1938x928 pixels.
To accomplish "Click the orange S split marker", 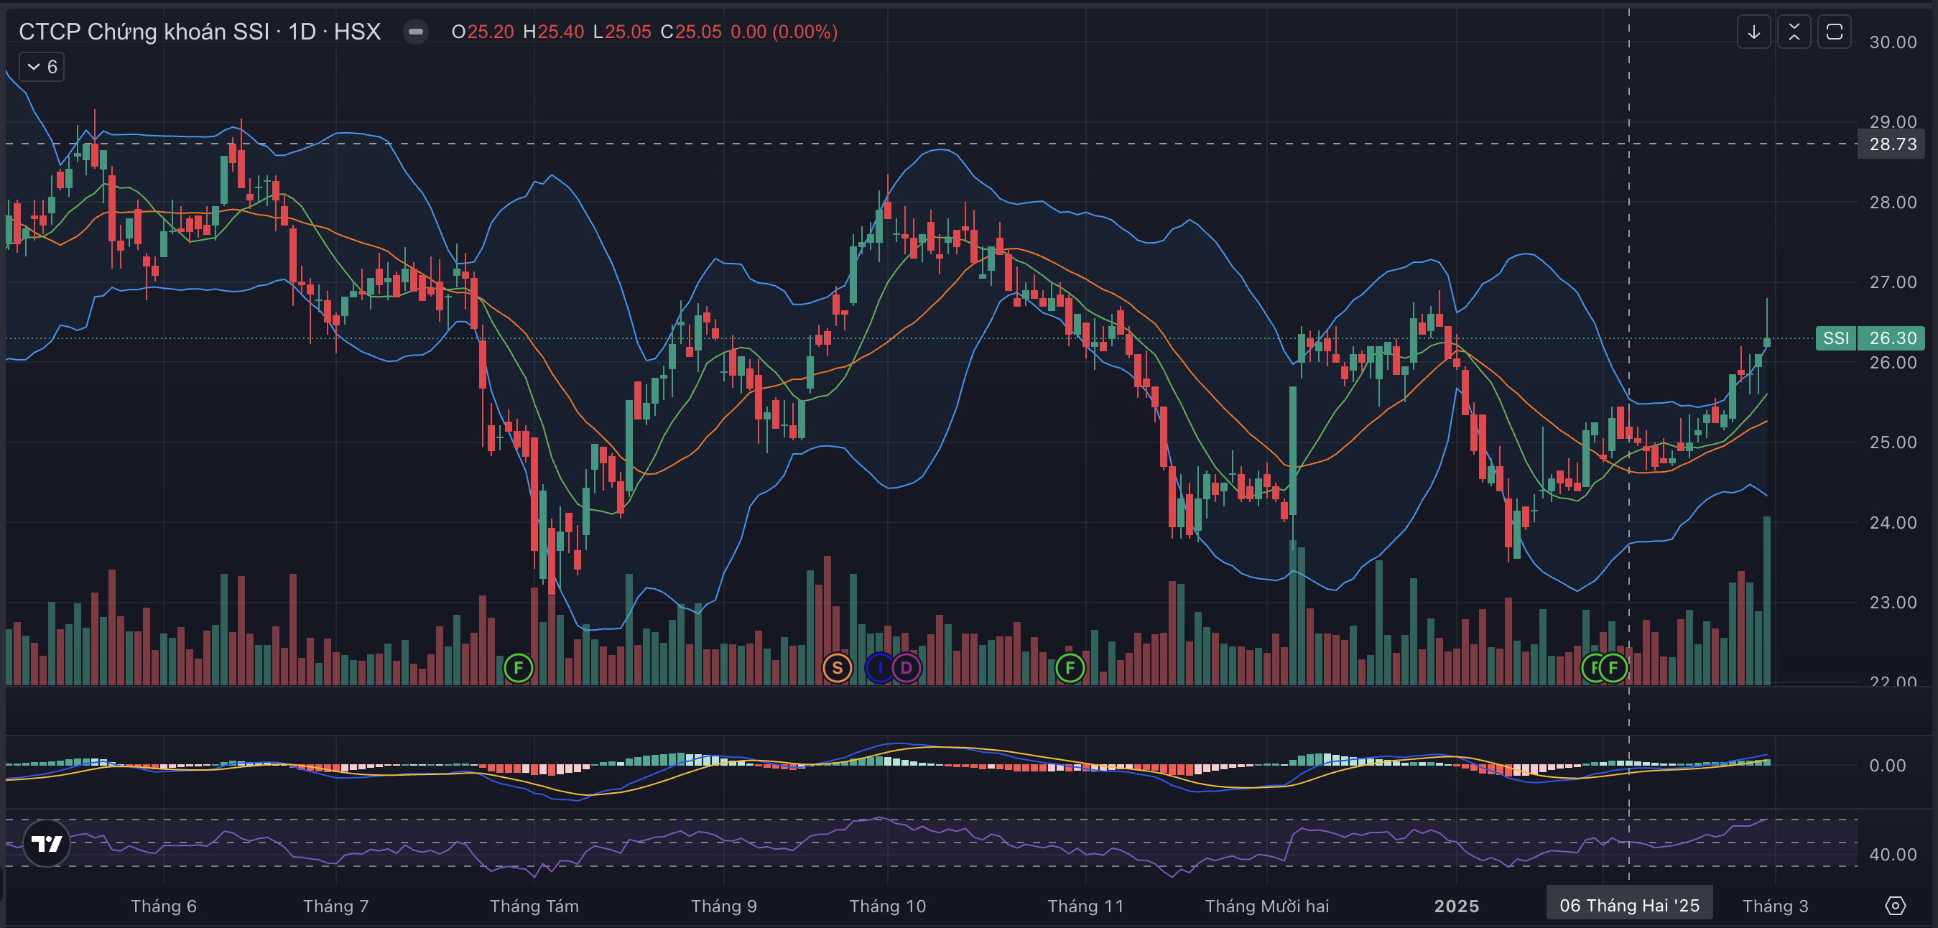I will pos(837,668).
